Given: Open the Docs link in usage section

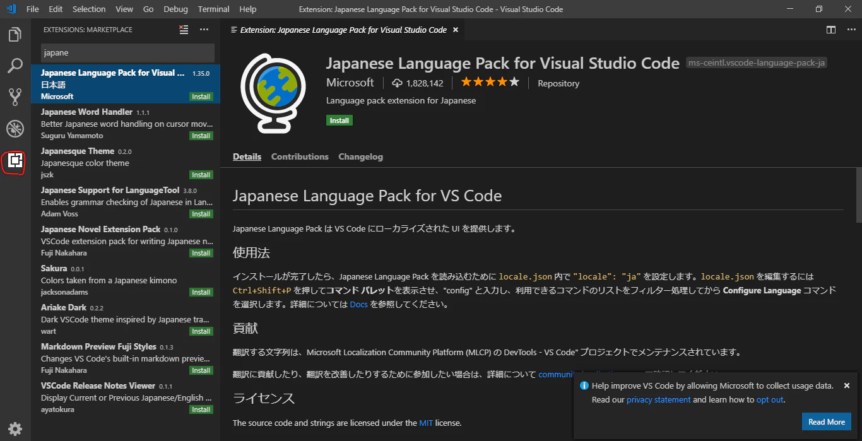Looking at the screenshot, I should click(x=358, y=304).
